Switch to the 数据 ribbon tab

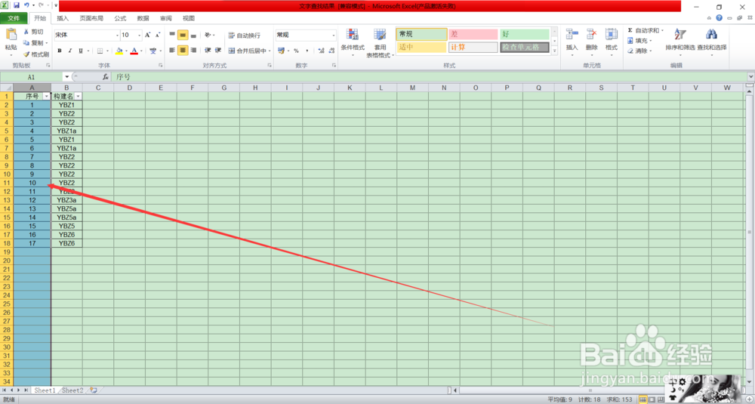coord(143,18)
